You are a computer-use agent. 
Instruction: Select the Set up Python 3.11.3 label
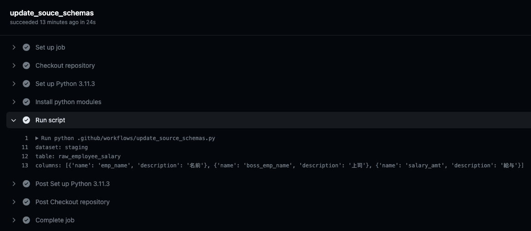tap(65, 84)
